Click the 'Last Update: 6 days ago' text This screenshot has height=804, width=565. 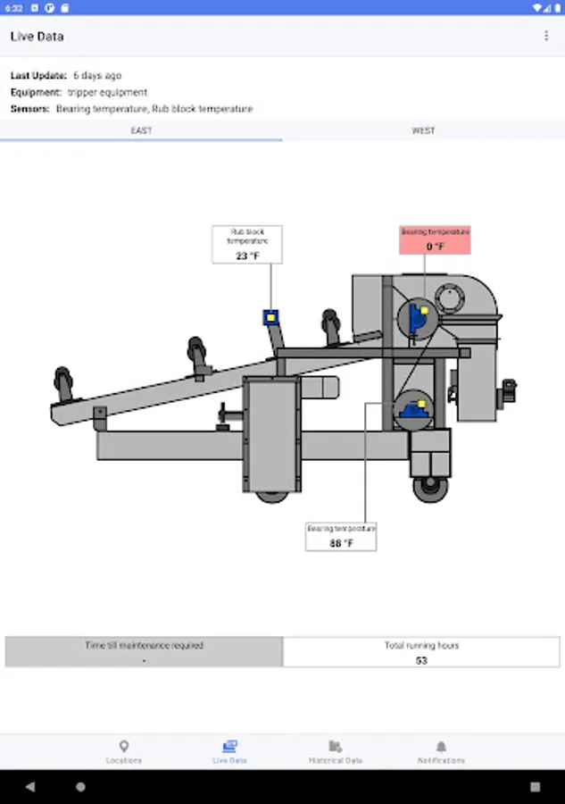coord(66,75)
